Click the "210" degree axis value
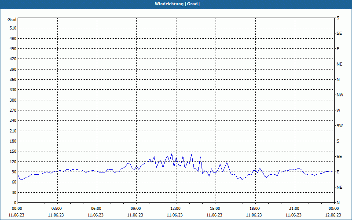 coord(13,131)
